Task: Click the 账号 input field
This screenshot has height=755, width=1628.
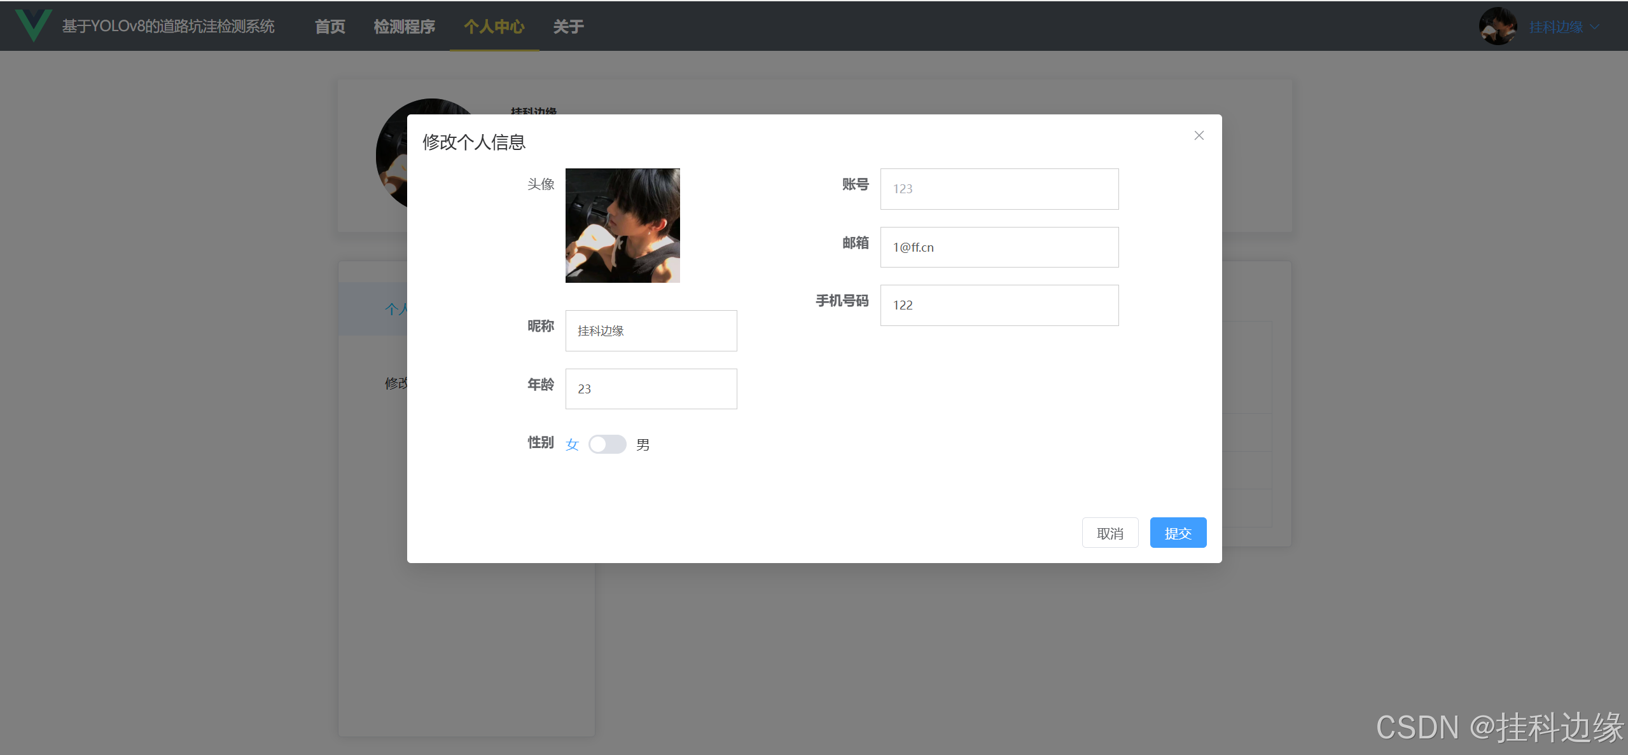Action: [999, 189]
